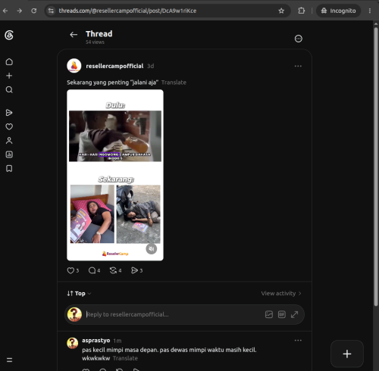Go to Home feed icon in sidebar
Viewport: 379px width, 371px height.
tap(9, 61)
